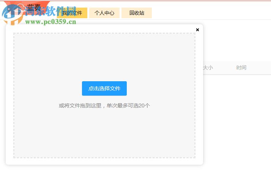Open the 我的文件 tab
Screen dimensions: 271x178
pyautogui.click(x=72, y=13)
